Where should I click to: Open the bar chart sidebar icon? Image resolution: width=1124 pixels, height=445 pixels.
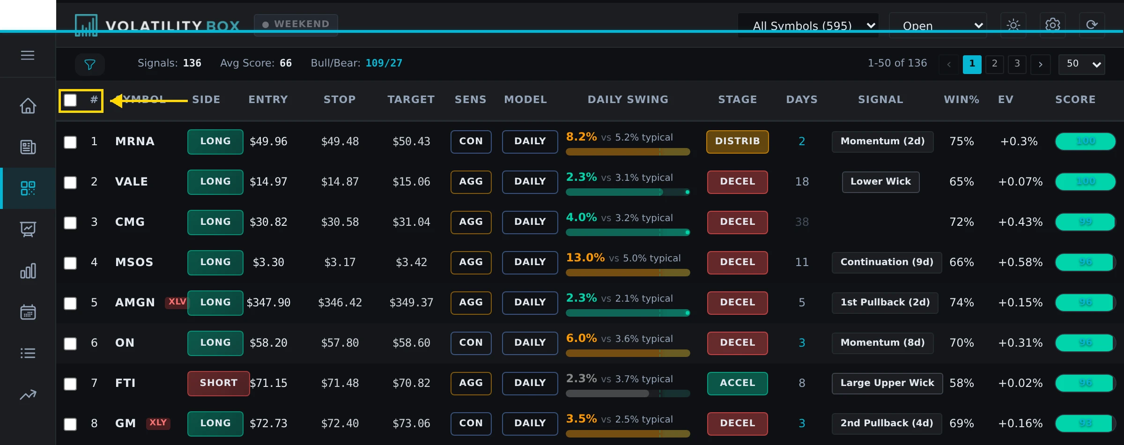[x=28, y=271]
